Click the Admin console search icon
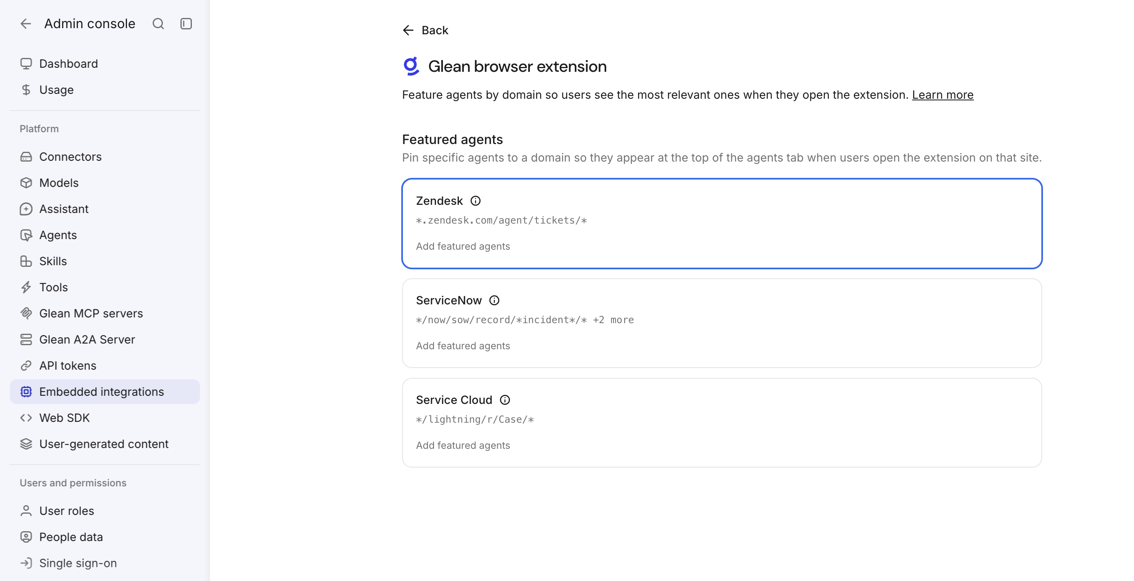Screen dimensions: 1134x581 point(158,24)
